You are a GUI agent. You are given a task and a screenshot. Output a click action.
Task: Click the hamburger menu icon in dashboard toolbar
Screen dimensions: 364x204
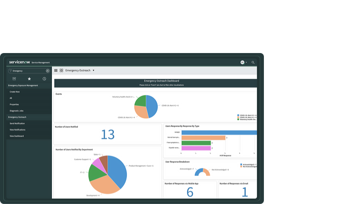pyautogui.click(x=56, y=71)
